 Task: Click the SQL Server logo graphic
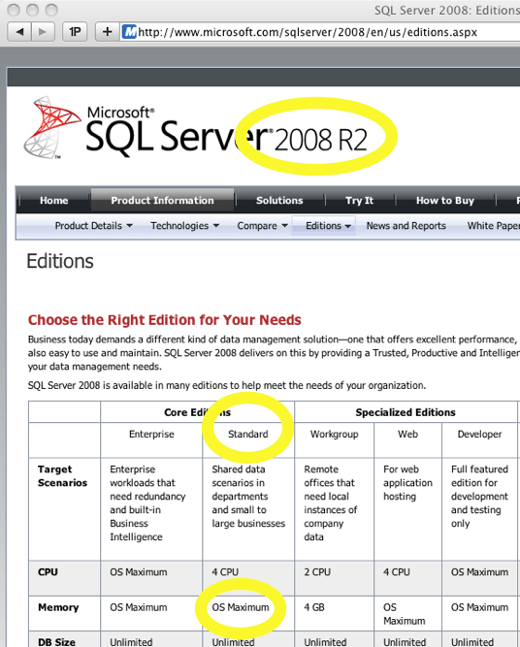point(52,127)
